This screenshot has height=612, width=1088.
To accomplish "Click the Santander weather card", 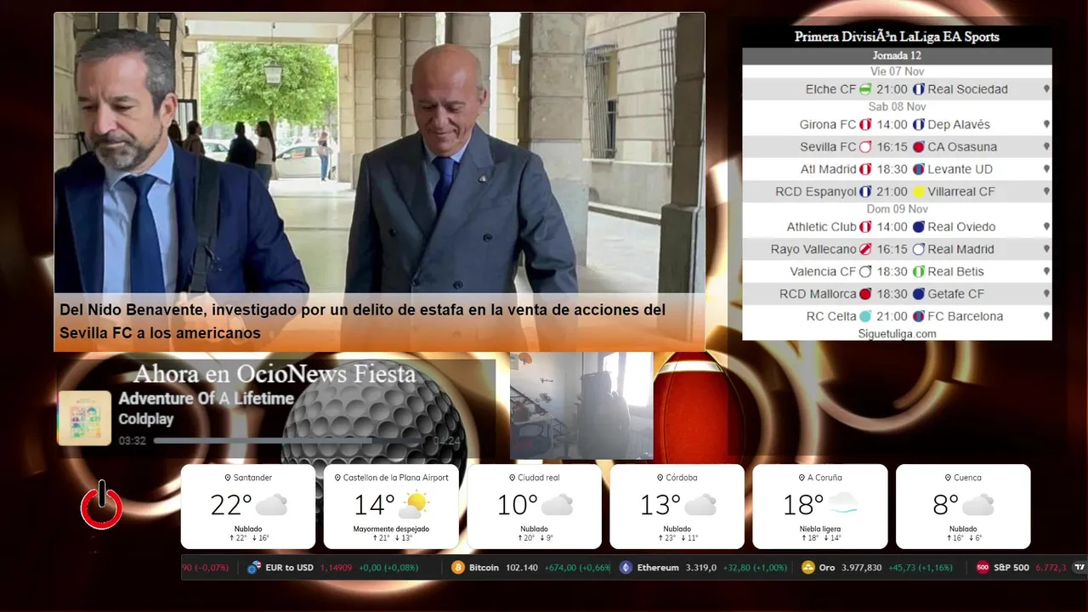I will (248, 507).
